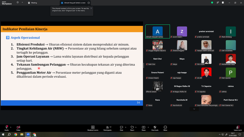Viewport: 244px width, 137px height.
Task: Select Ilham Bintang participant tile
Action: click(231, 31)
